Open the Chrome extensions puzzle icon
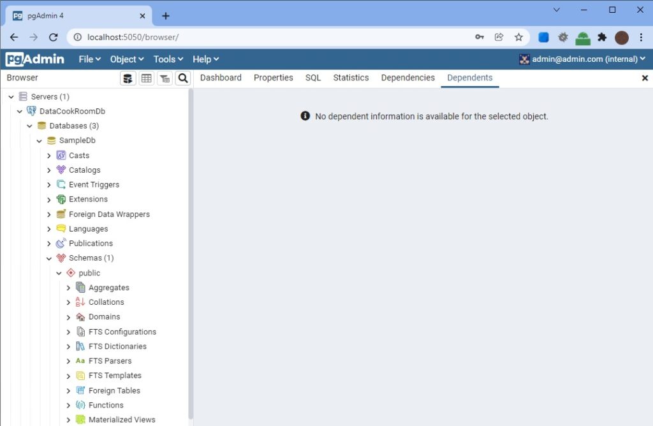The height and width of the screenshot is (426, 653). (602, 37)
